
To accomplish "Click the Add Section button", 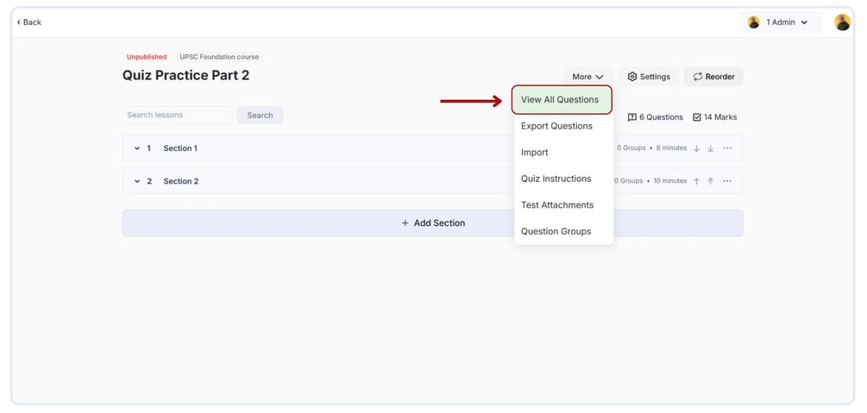I will coord(433,222).
